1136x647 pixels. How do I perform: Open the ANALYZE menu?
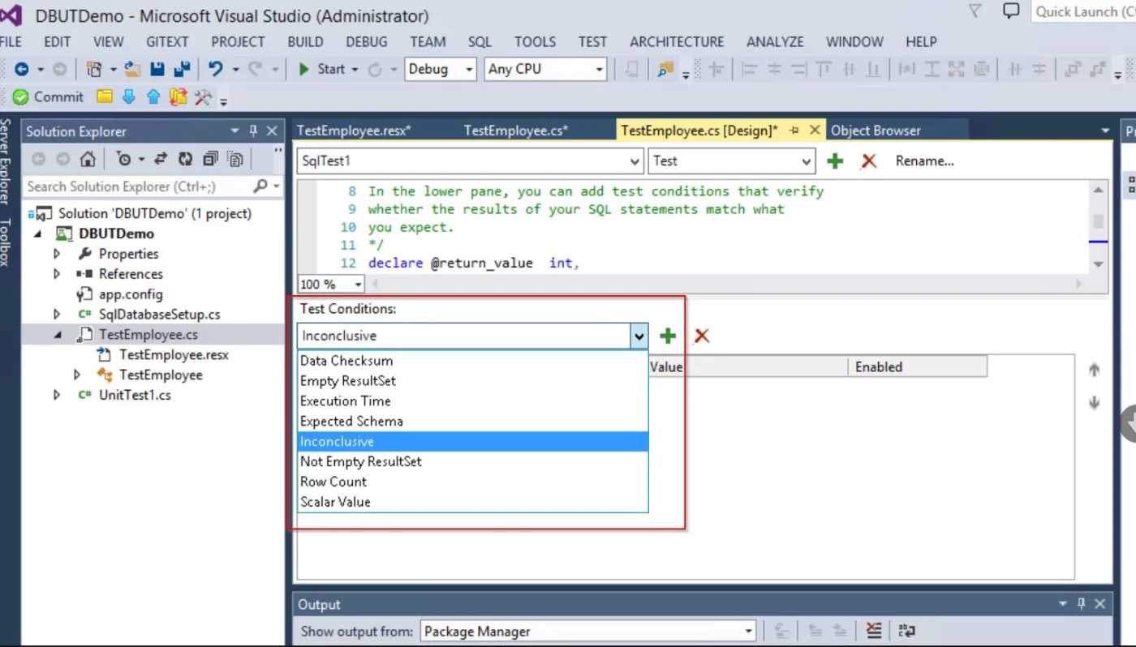[x=775, y=41]
